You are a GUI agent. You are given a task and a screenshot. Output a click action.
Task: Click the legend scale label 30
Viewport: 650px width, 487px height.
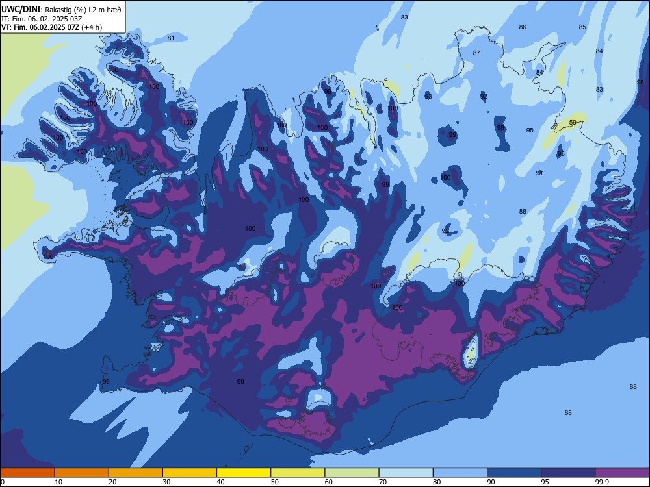point(166,482)
